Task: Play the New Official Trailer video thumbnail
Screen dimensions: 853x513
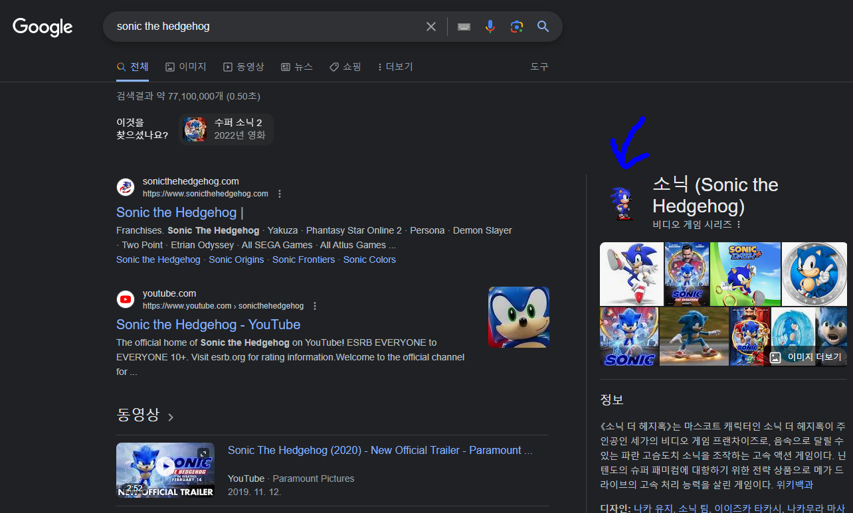Action: [x=165, y=470]
